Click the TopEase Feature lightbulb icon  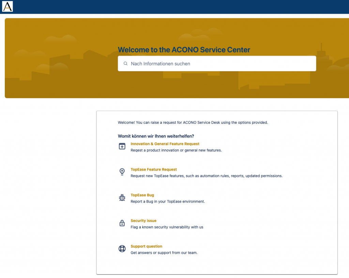[x=122, y=172]
